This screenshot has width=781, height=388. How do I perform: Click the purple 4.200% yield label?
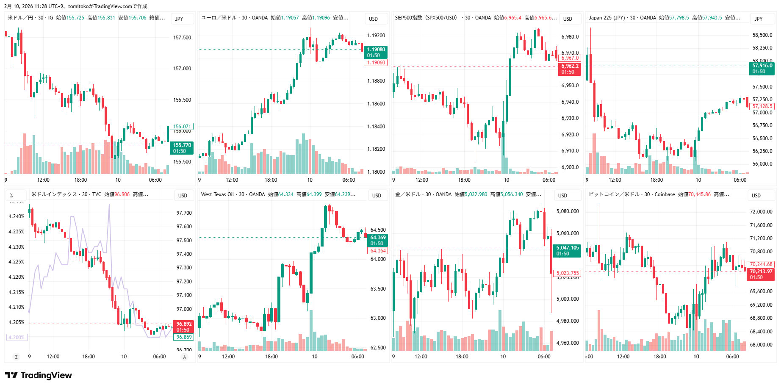17,338
